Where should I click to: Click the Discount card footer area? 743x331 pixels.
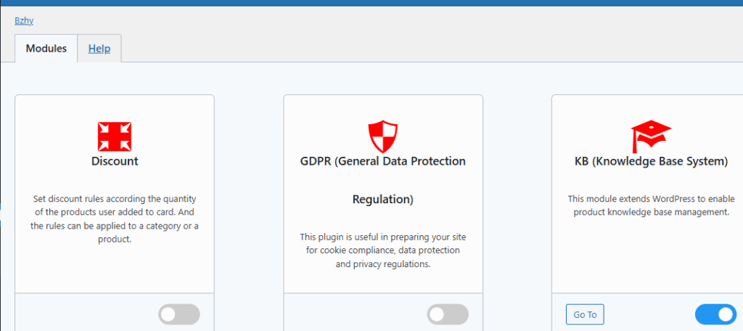[x=80, y=314]
